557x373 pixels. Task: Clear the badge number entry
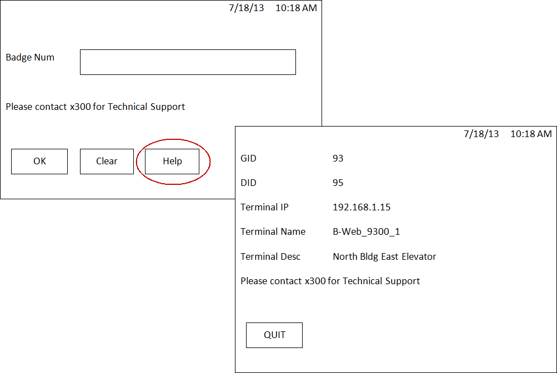[x=107, y=162]
